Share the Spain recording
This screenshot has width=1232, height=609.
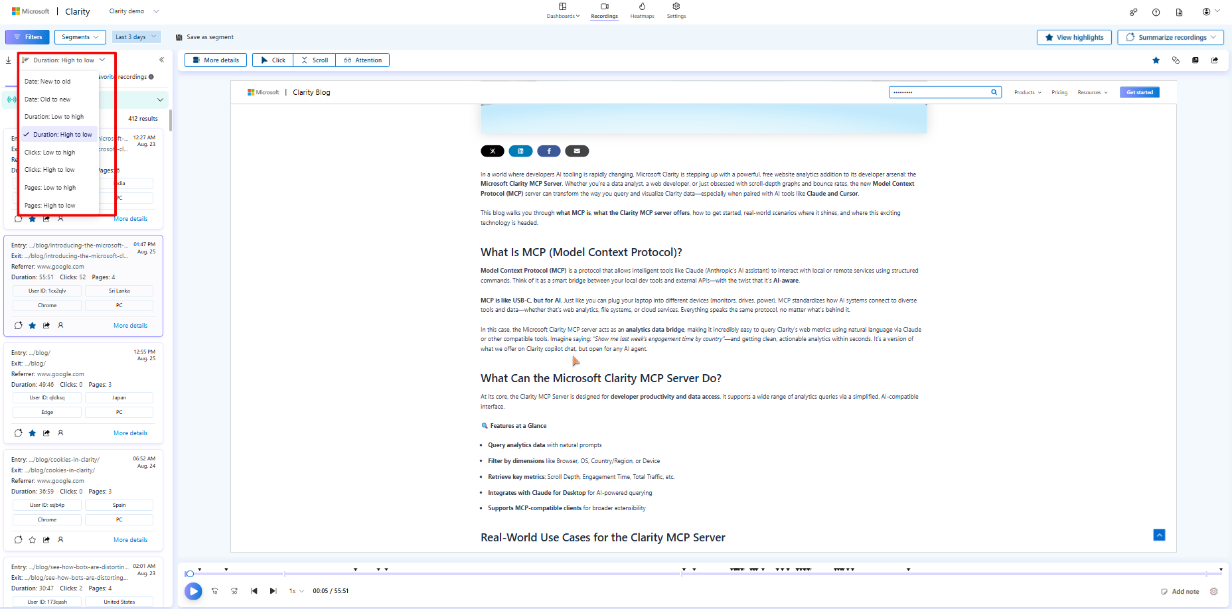[x=46, y=540]
